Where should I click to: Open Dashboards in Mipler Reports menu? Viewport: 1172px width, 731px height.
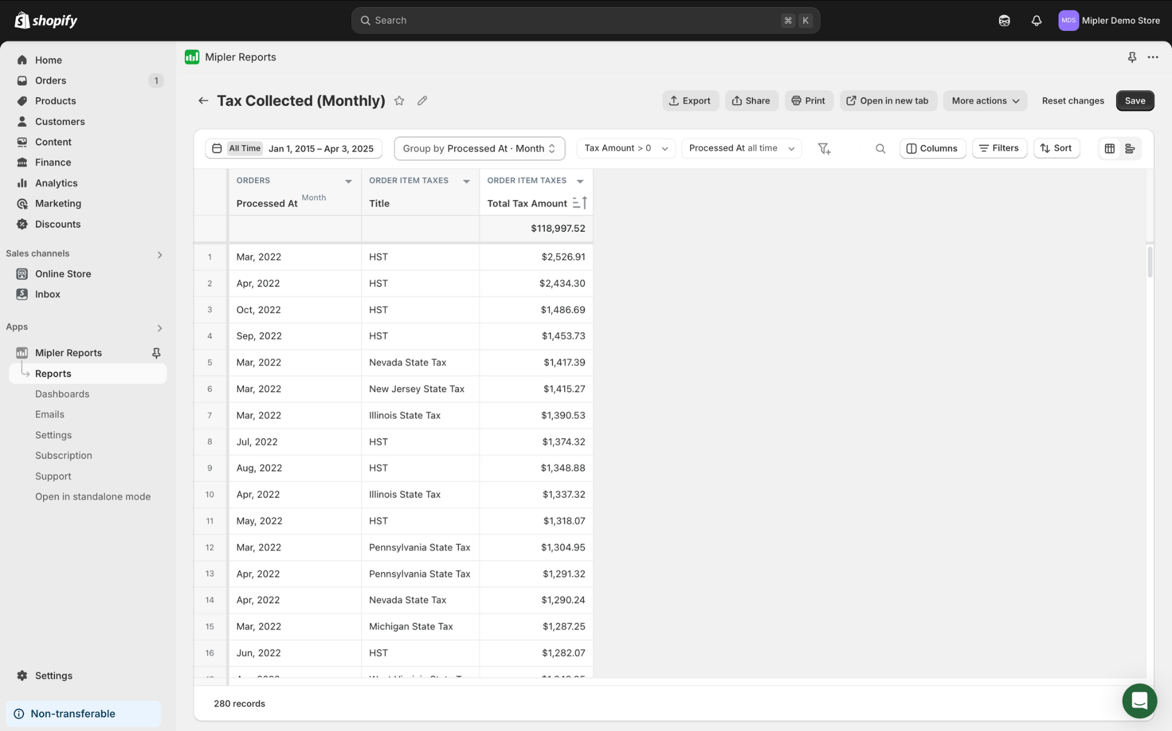coord(62,394)
